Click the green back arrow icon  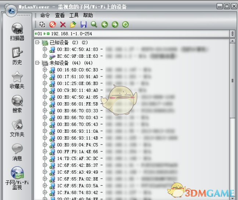click(104, 25)
